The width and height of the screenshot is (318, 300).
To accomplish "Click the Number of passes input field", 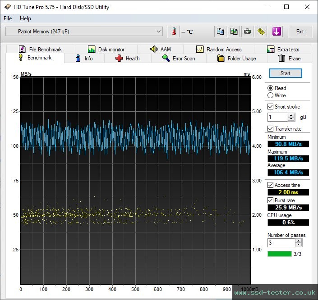I will coord(281,243).
